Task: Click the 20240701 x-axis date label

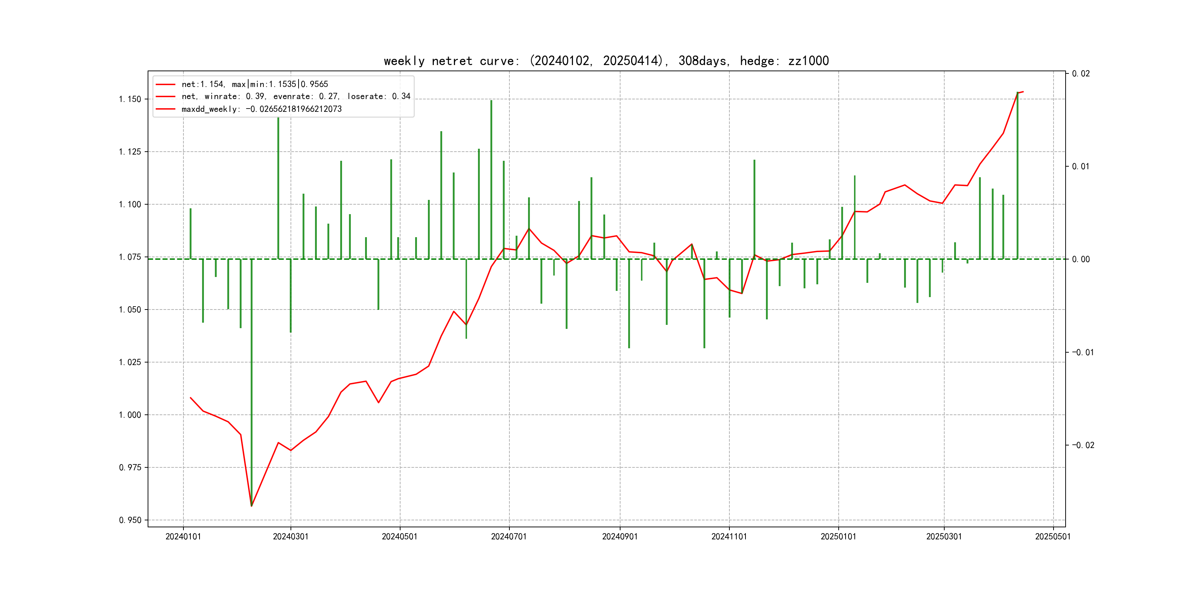Action: [x=508, y=537]
